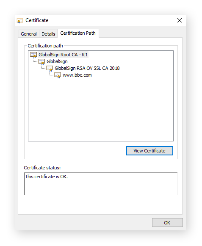Click the certificate icon beside www.bbc.com
Viewport: 202px width, 246px height.
(x=58, y=75)
